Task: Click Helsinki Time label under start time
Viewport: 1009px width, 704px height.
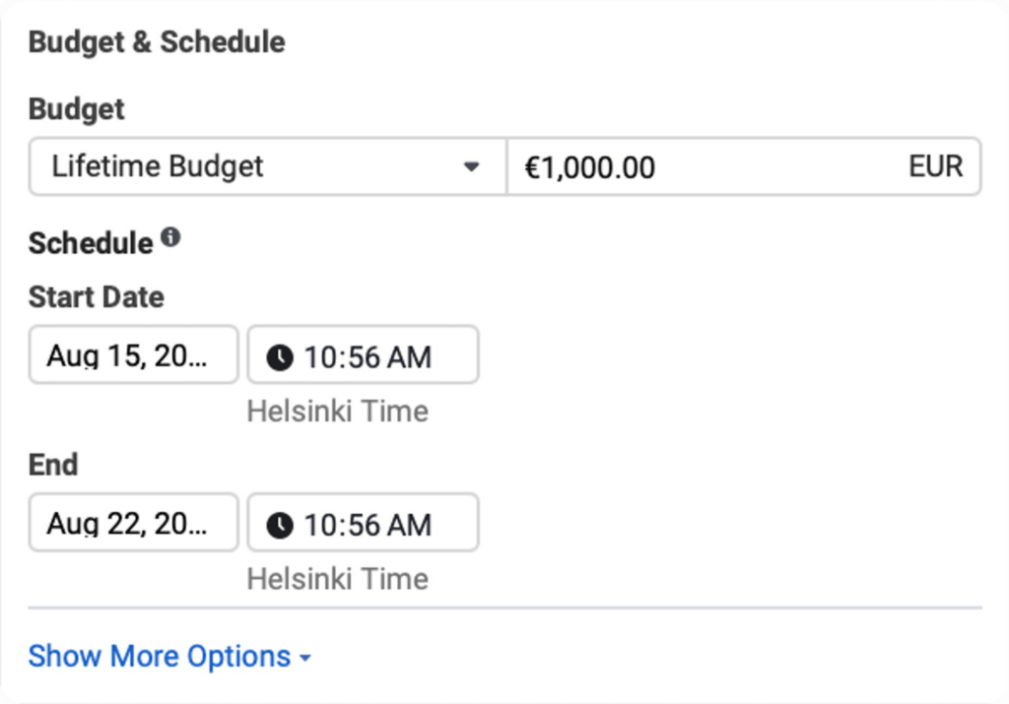Action: click(338, 412)
